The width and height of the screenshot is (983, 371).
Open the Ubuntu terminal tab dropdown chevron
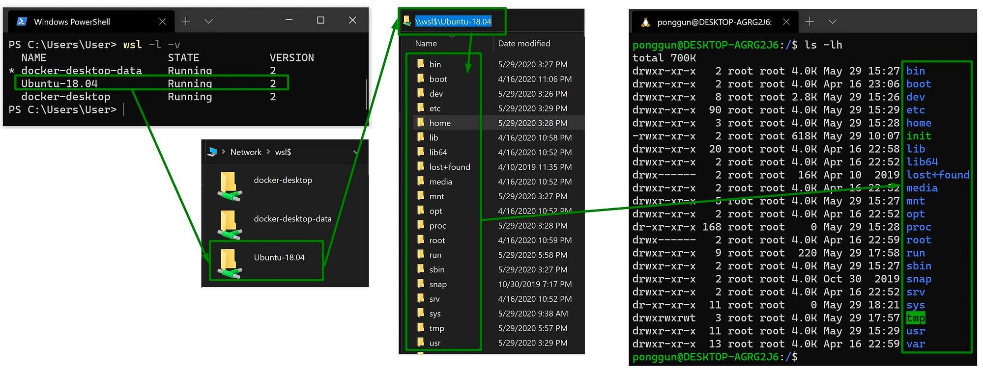pyautogui.click(x=832, y=21)
